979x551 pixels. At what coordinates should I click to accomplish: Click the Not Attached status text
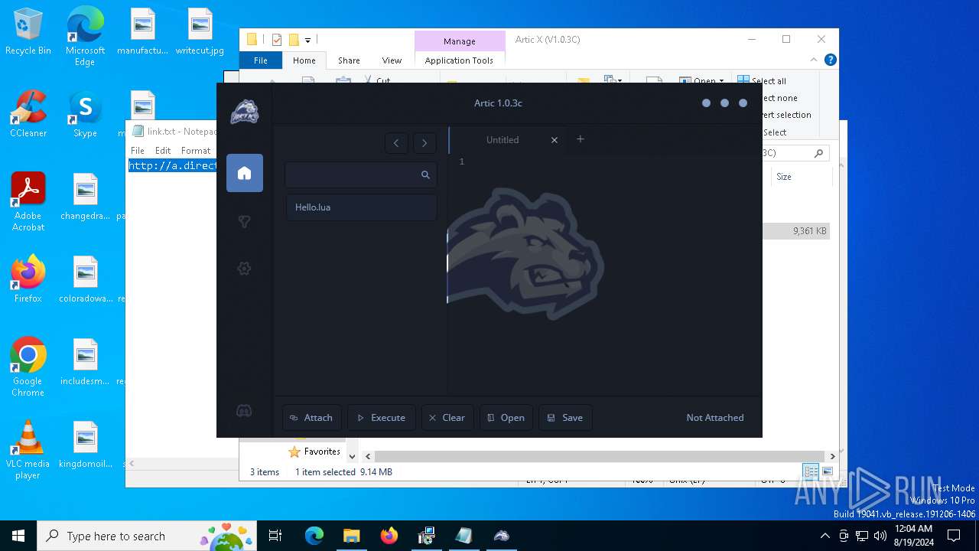tap(715, 418)
